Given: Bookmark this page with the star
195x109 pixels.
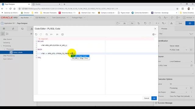Looking at the screenshot, I should click(x=177, y=9).
